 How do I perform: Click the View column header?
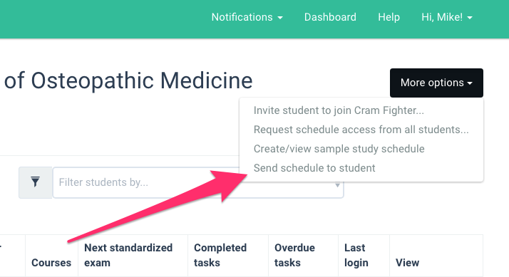(x=407, y=263)
